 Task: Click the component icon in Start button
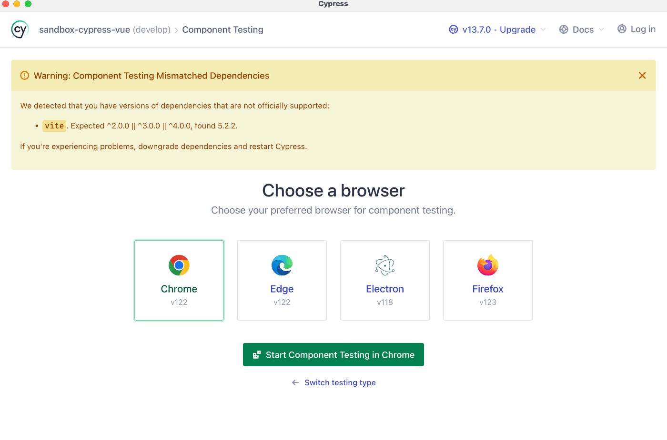click(257, 355)
